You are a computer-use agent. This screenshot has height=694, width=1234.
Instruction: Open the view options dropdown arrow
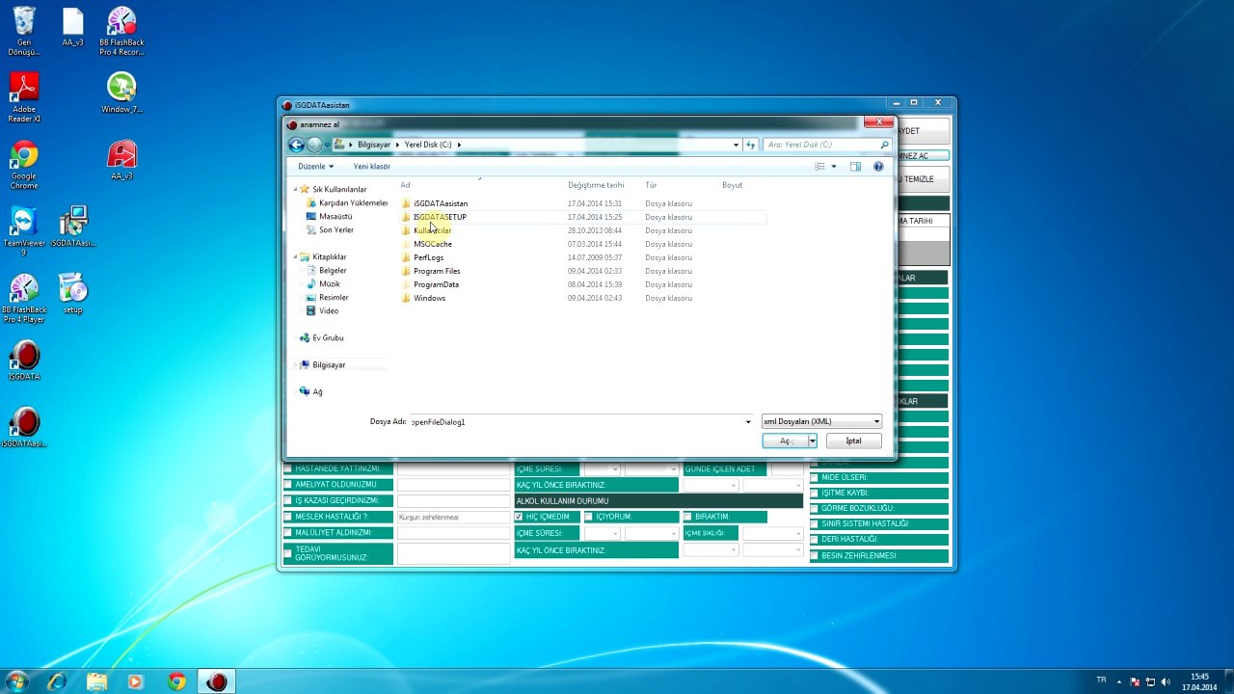[x=834, y=167]
